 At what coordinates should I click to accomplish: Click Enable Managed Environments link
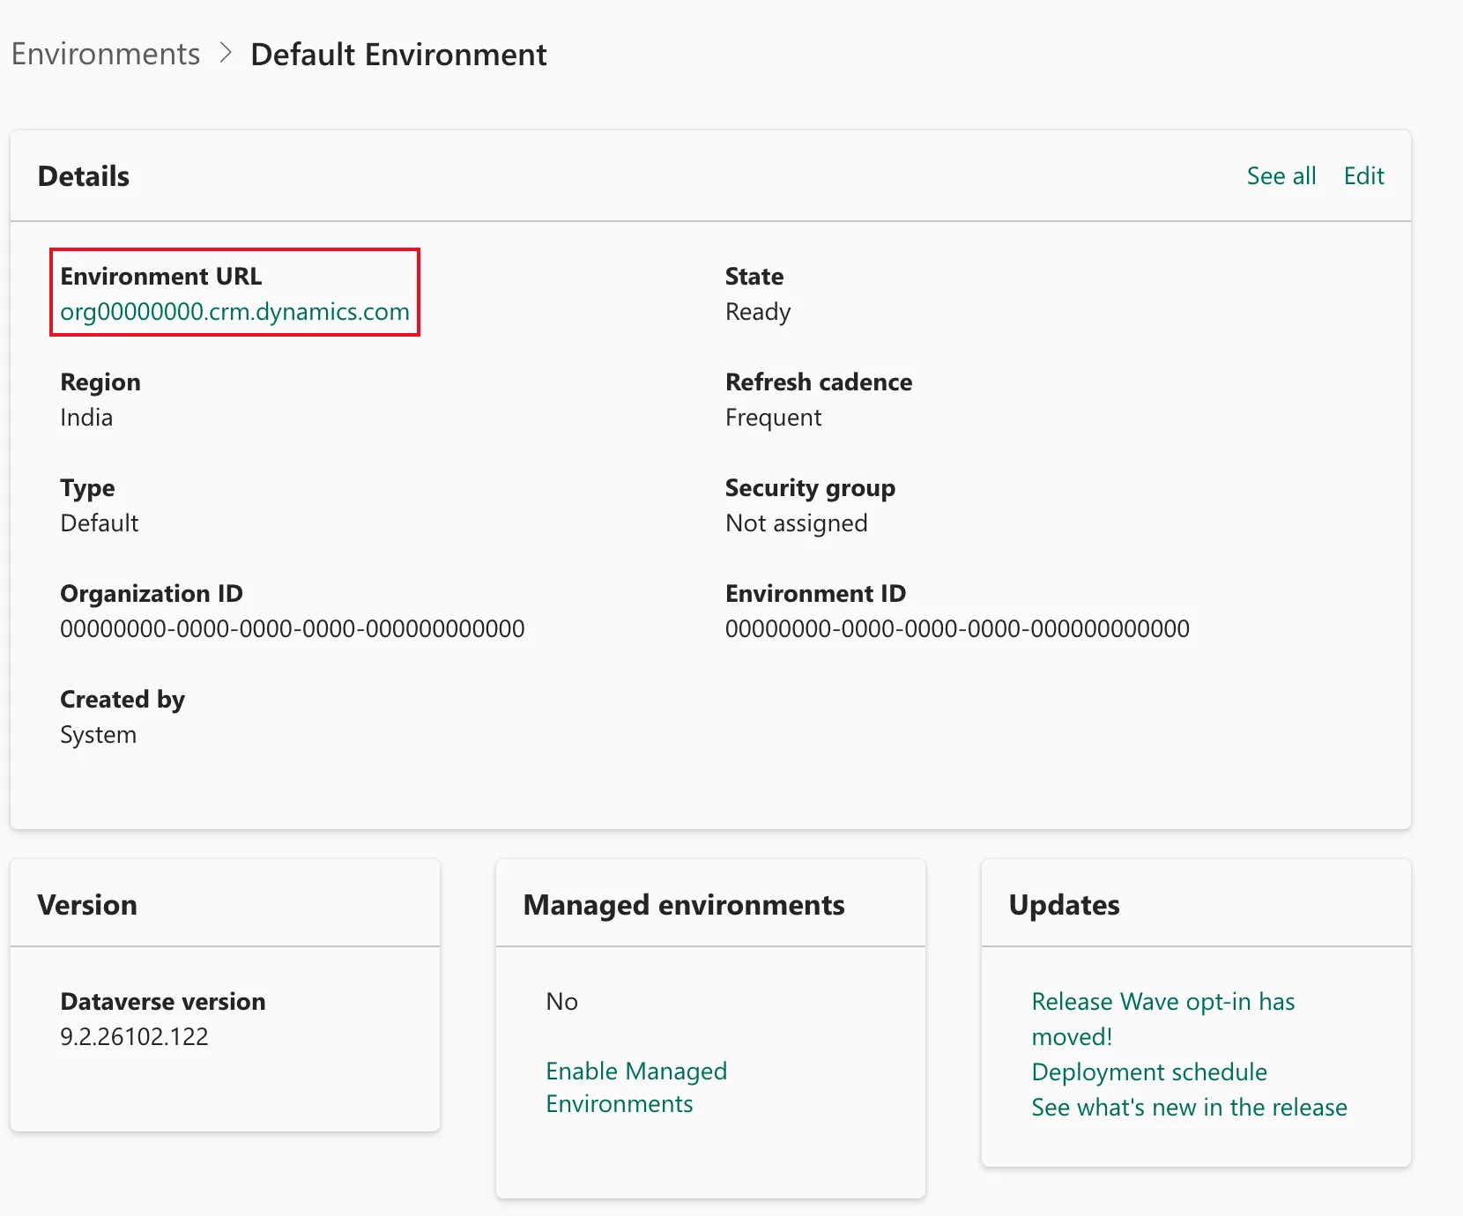pyautogui.click(x=636, y=1087)
